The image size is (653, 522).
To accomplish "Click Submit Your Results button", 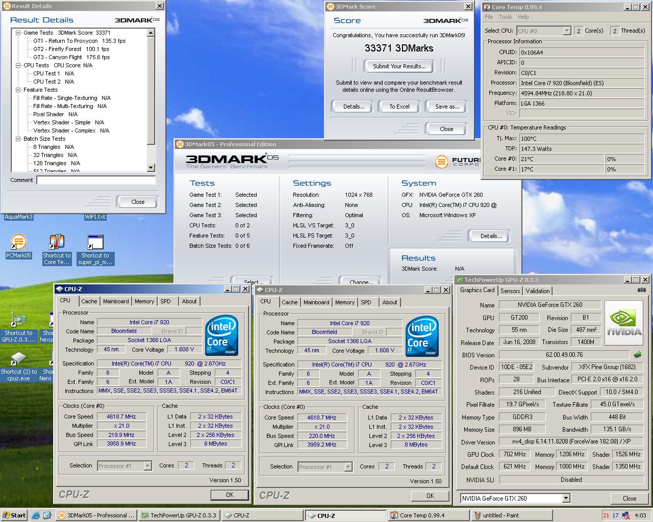I will coord(399,66).
